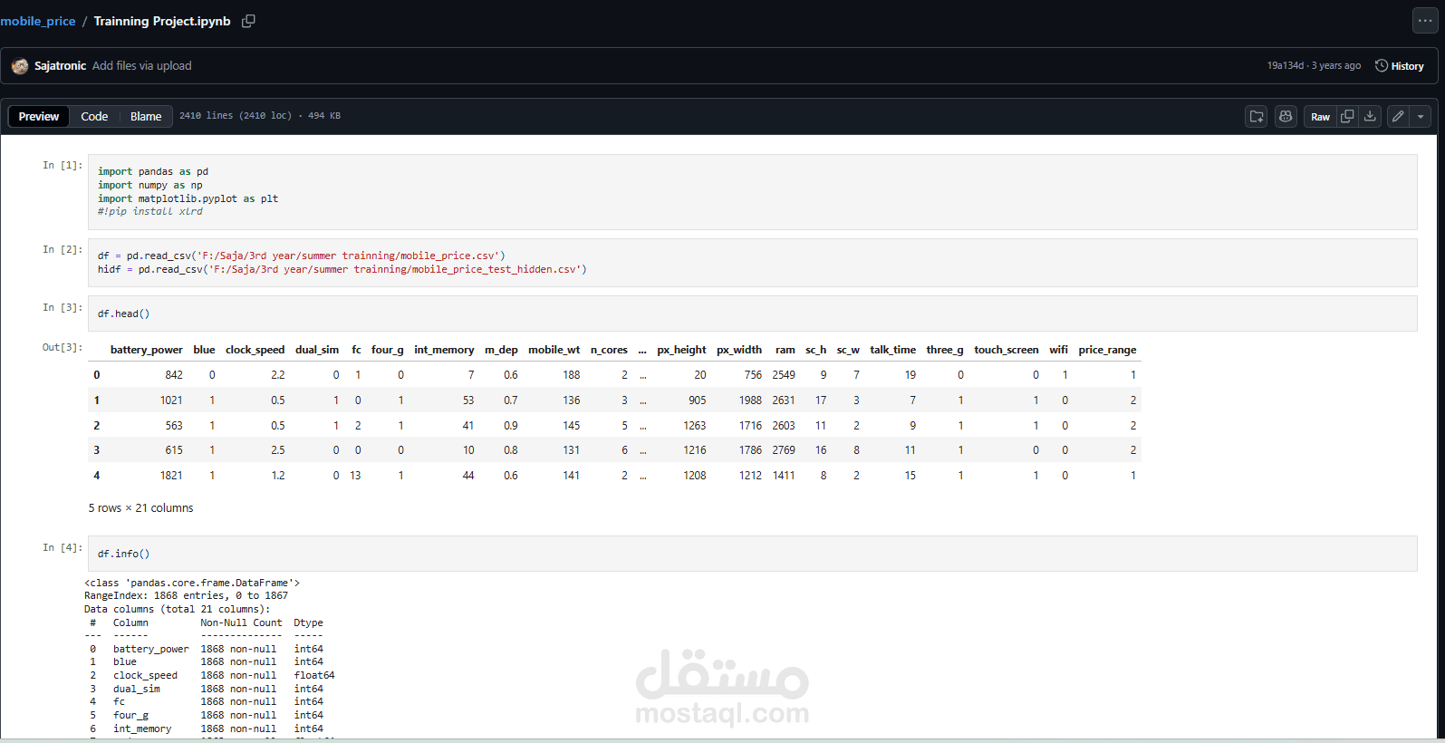Expand more edit options dropdown

[1421, 117]
